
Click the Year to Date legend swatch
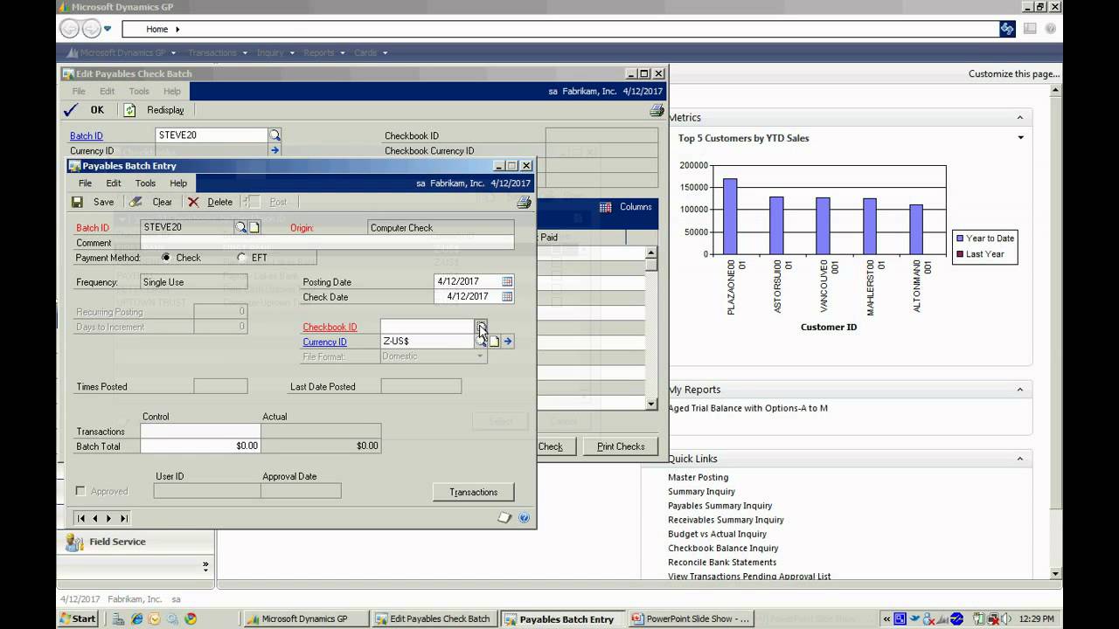pyautogui.click(x=959, y=238)
